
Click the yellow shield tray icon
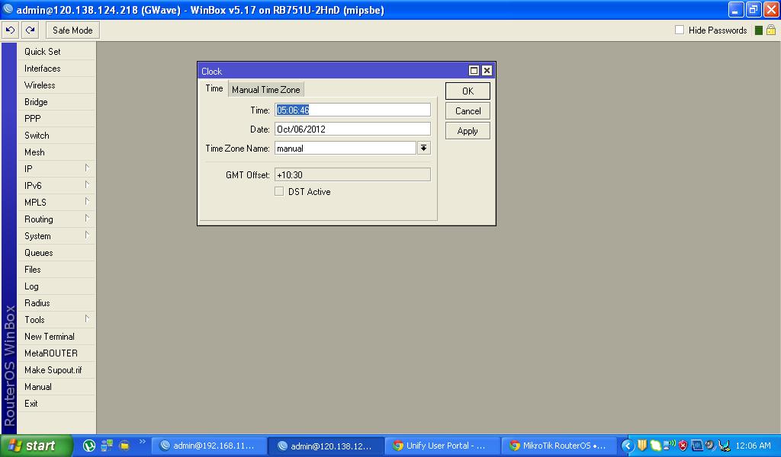tap(642, 446)
